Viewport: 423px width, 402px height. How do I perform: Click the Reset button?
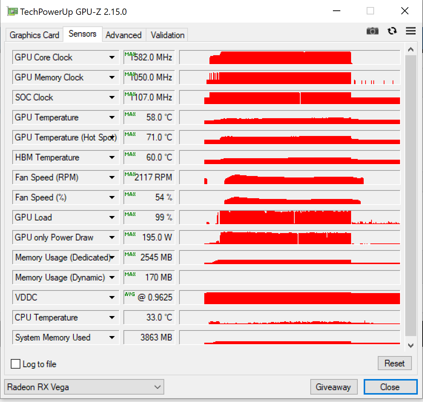[x=394, y=363]
